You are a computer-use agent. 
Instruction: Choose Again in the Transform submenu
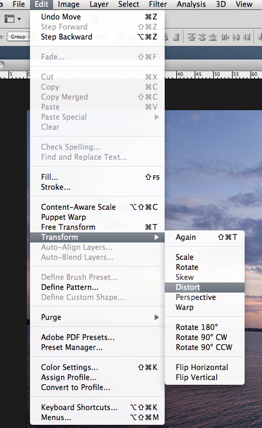pyautogui.click(x=205, y=237)
